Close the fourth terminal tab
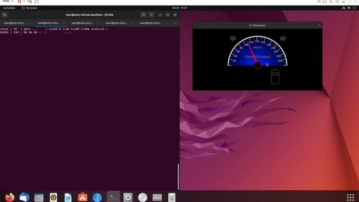The image size is (359, 202). point(132,23)
